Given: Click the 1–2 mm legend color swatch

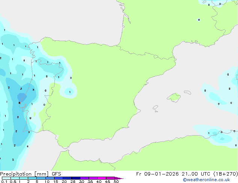Looking at the screenshot, I should click(24, 178).
